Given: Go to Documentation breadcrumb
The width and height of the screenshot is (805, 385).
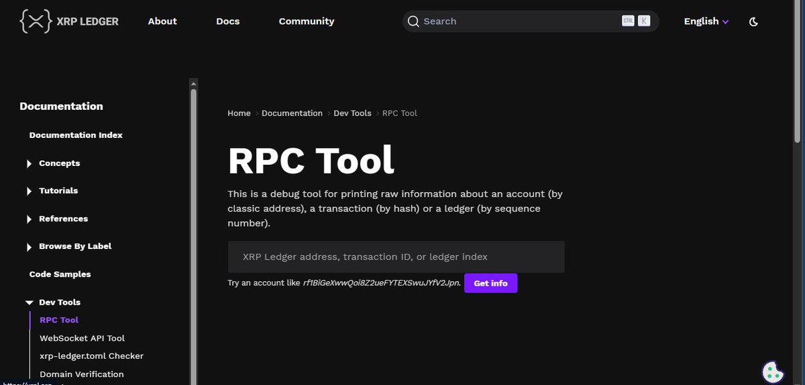Looking at the screenshot, I should (292, 113).
